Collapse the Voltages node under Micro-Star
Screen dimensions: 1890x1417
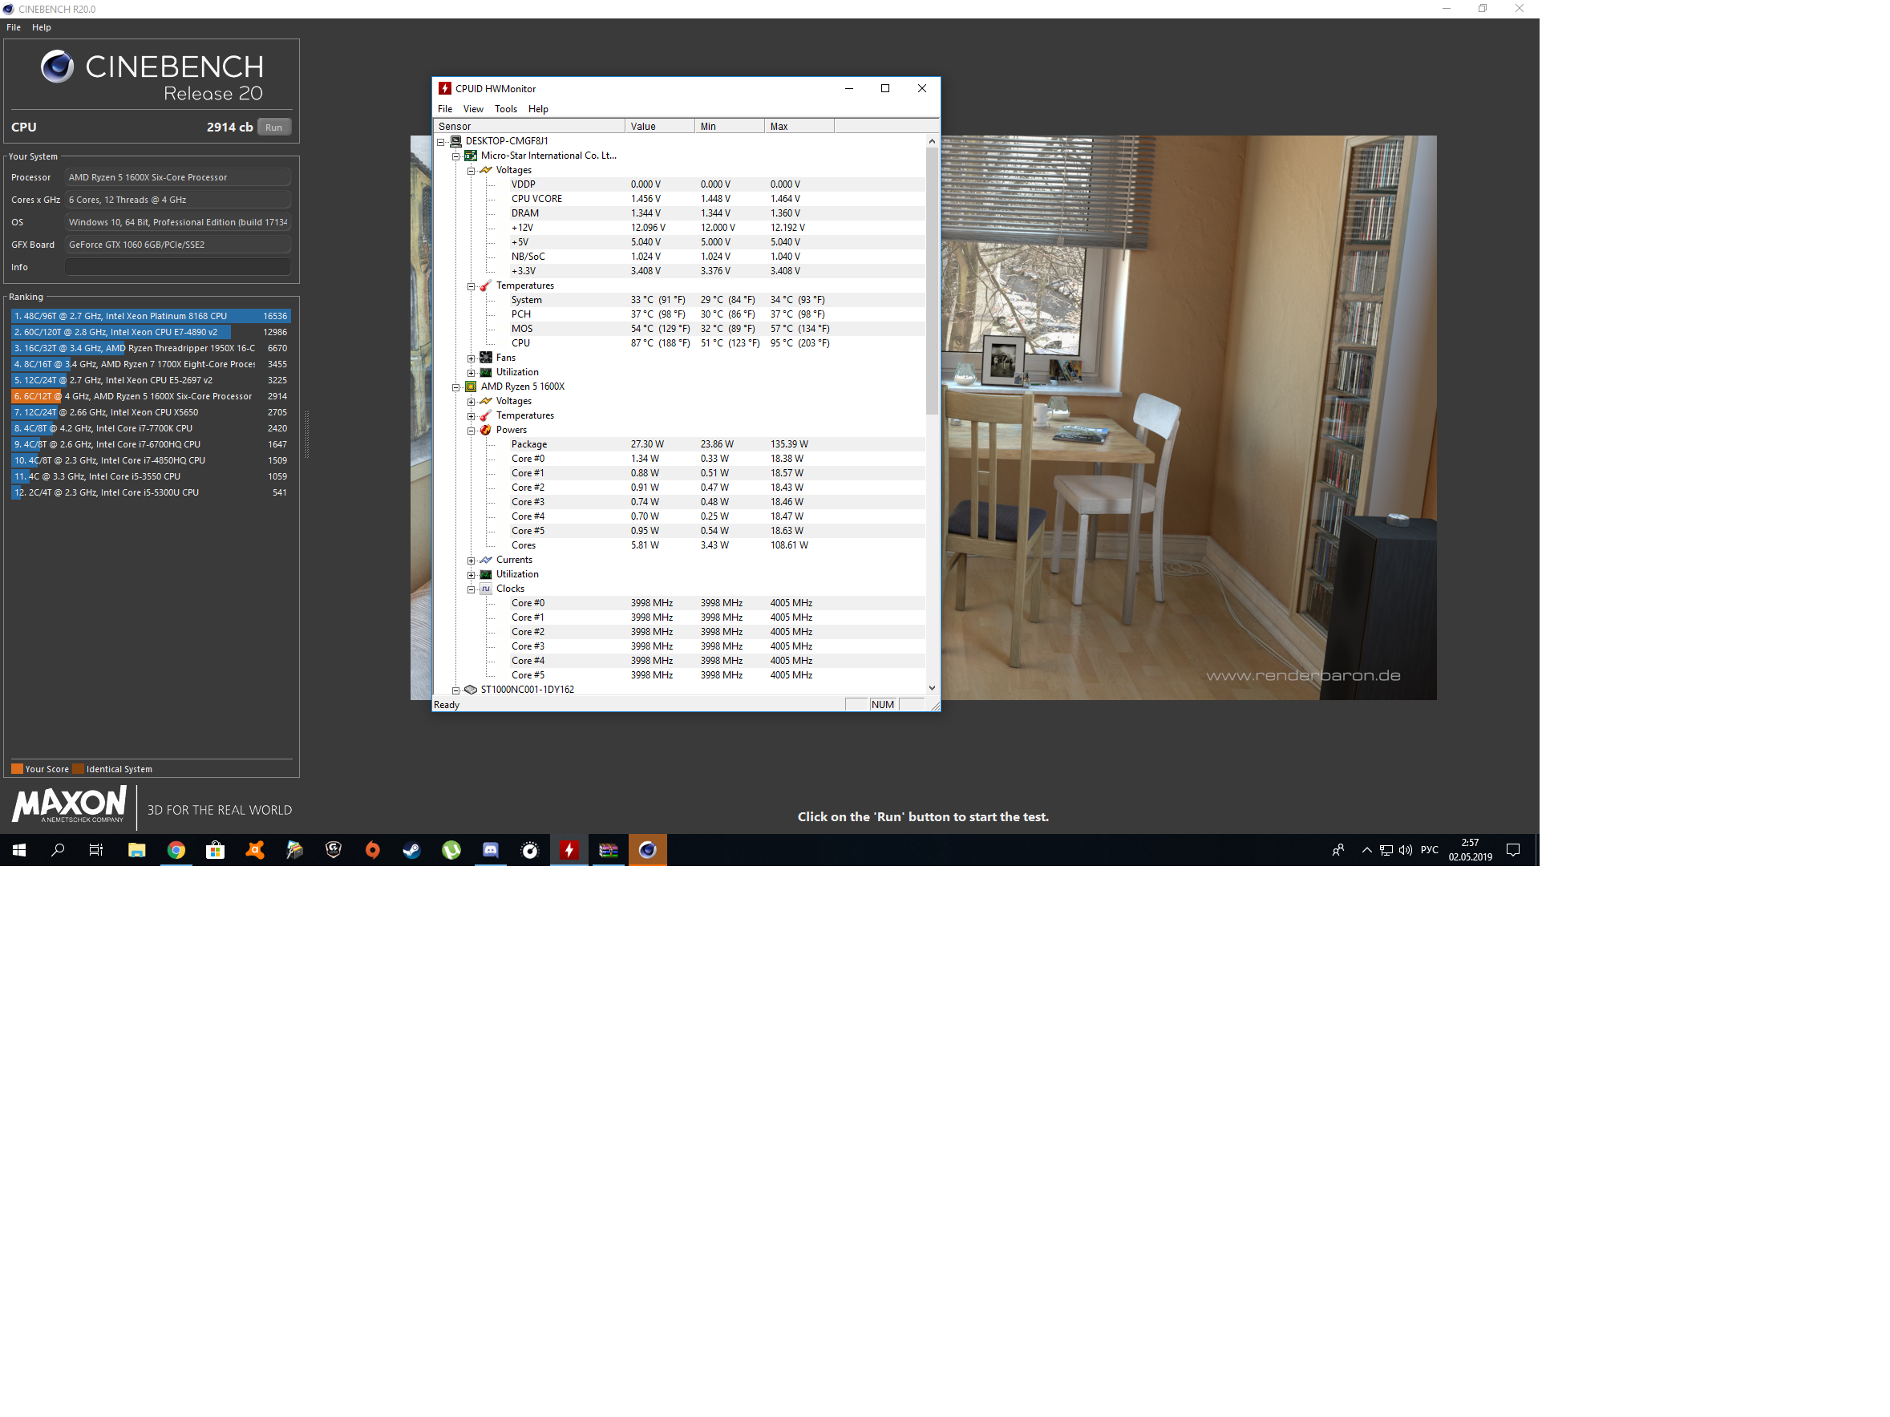point(471,171)
